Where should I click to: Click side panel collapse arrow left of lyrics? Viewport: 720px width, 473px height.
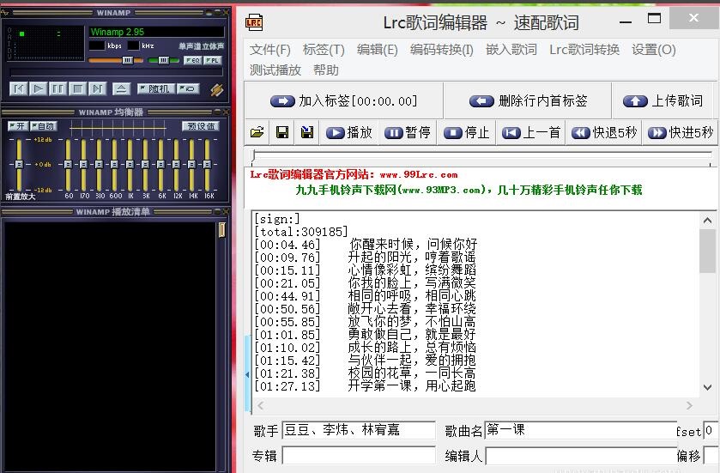click(x=247, y=374)
